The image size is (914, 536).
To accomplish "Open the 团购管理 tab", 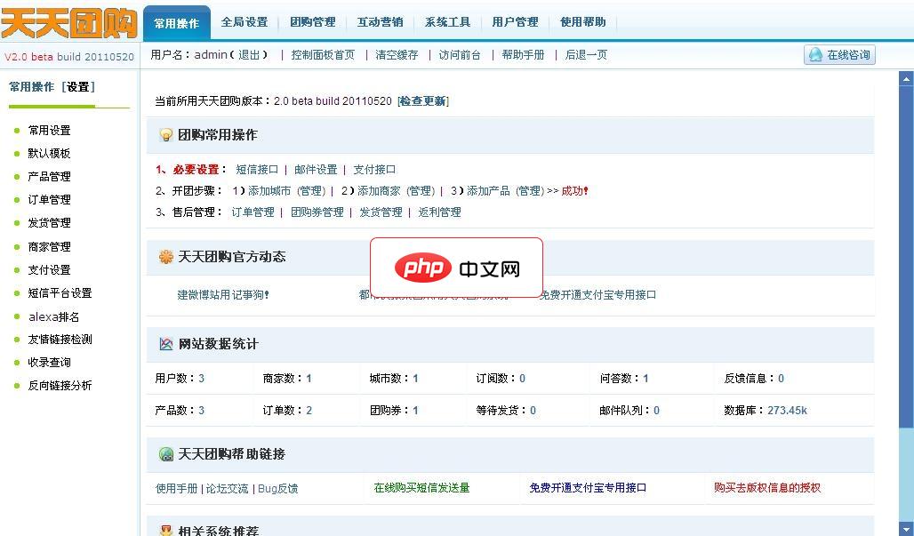I will 313,22.
